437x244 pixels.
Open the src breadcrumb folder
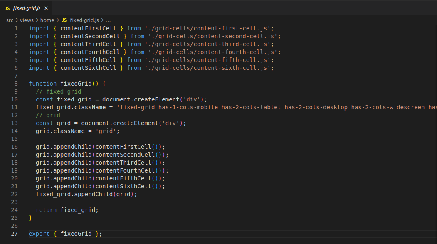(x=10, y=20)
